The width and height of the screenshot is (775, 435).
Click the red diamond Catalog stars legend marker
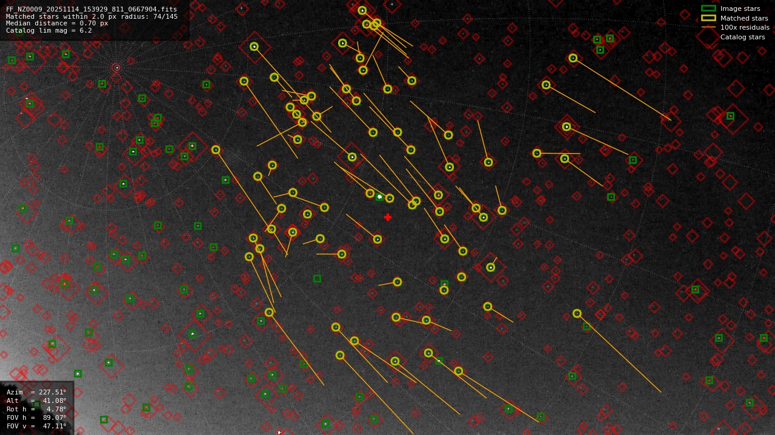point(708,37)
